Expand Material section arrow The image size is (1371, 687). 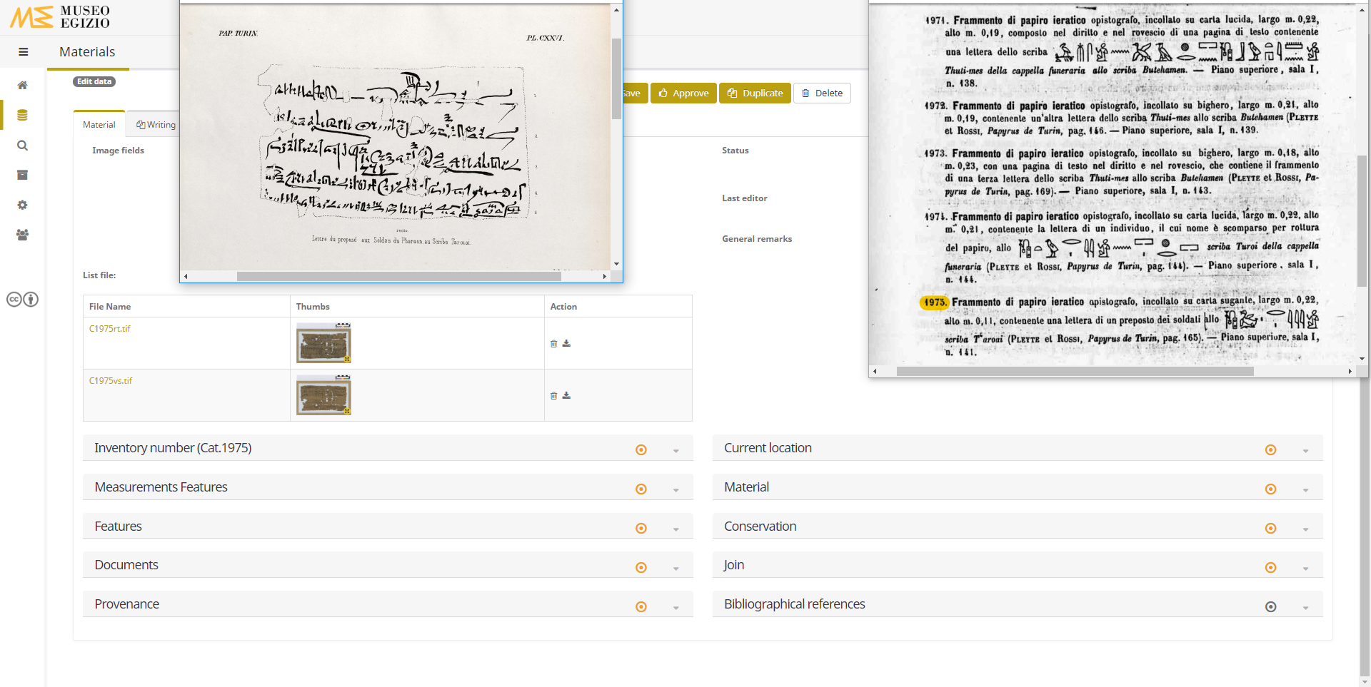click(x=1305, y=490)
